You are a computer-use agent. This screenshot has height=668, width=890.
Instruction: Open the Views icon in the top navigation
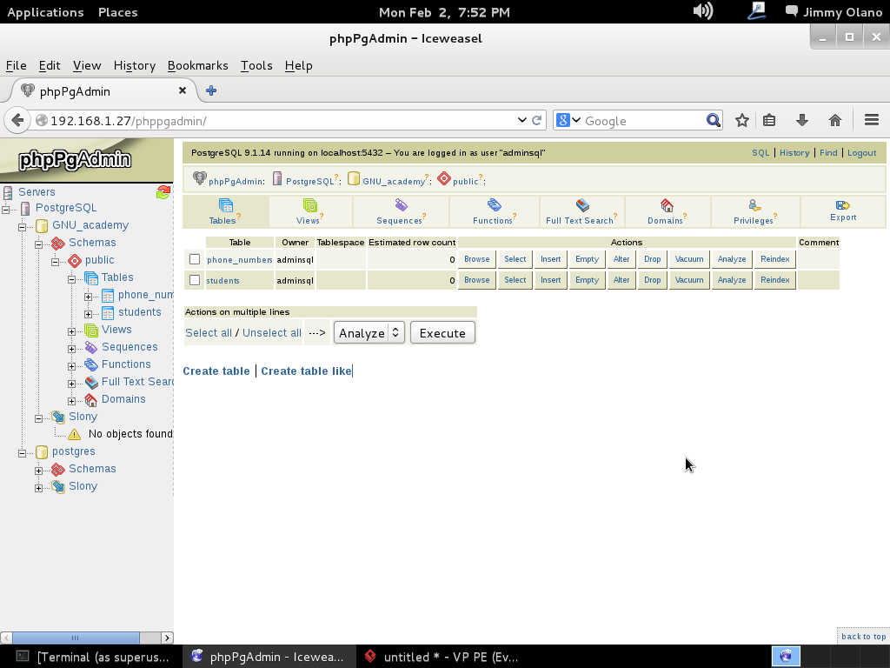[310, 205]
